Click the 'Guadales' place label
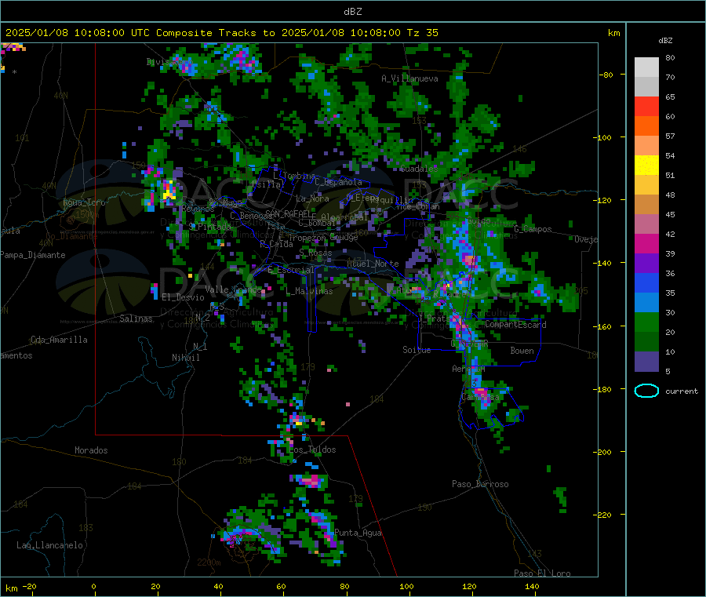The width and height of the screenshot is (706, 597). coord(419,169)
